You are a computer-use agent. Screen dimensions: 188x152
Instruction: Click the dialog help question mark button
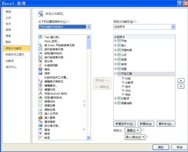(x=180, y=3)
